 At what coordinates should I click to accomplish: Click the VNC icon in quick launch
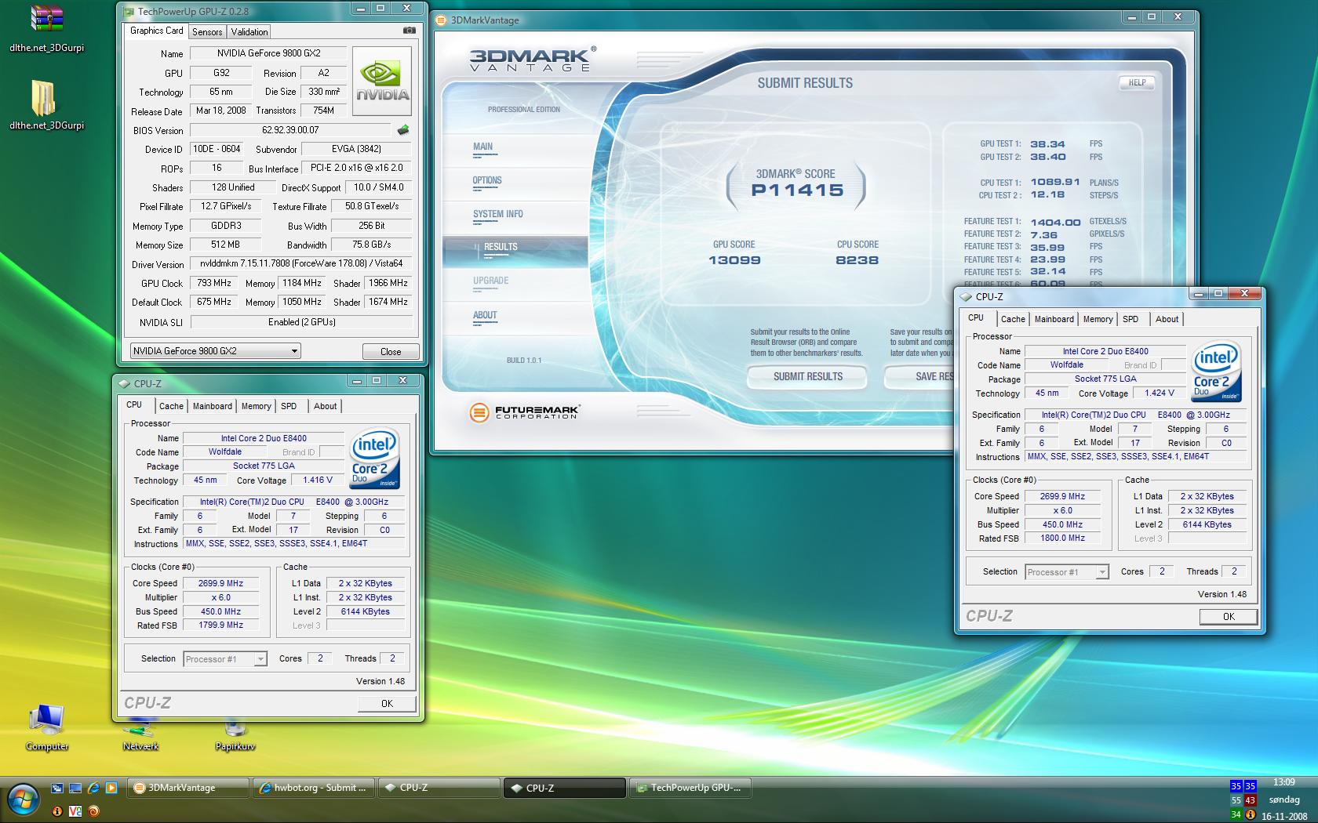coord(75,811)
